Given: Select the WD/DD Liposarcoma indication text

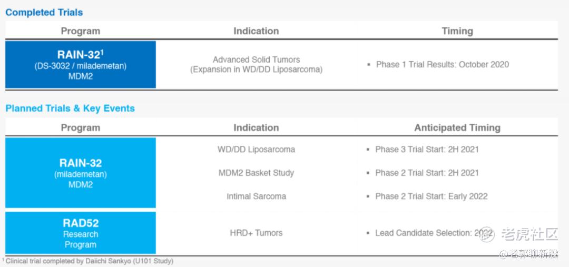Looking at the screenshot, I should click(x=256, y=150).
